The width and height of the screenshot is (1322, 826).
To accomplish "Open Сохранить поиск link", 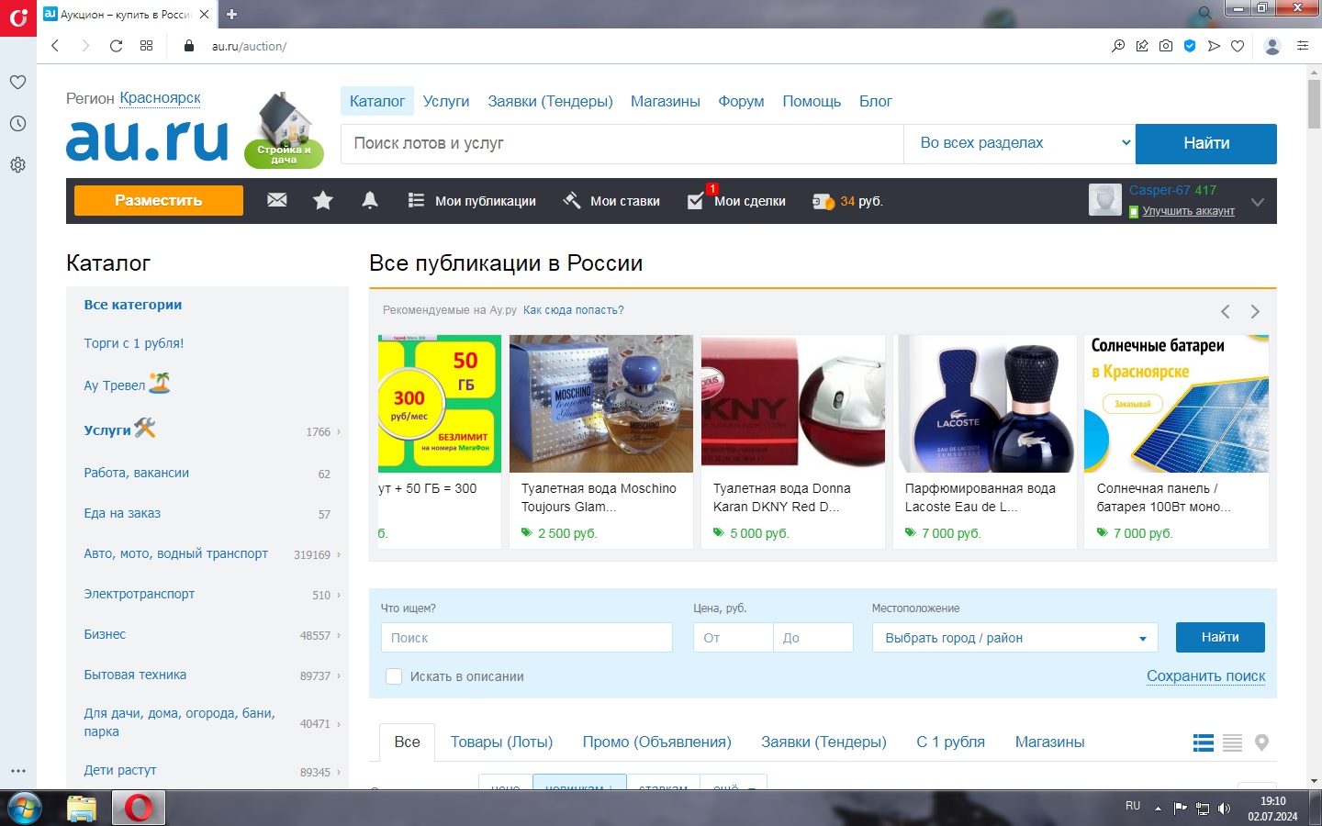I will coord(1205,676).
